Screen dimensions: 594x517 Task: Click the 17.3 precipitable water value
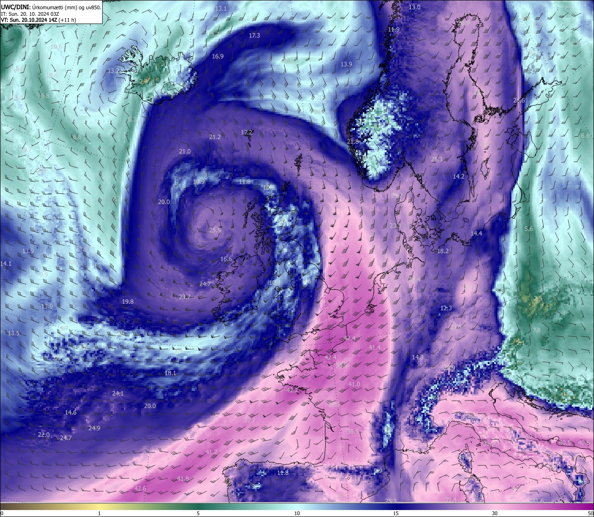click(254, 35)
